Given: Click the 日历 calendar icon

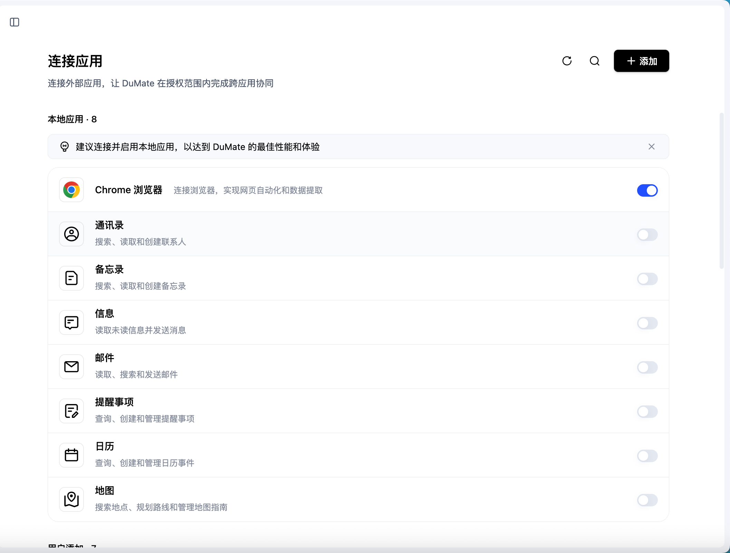Looking at the screenshot, I should tap(71, 455).
